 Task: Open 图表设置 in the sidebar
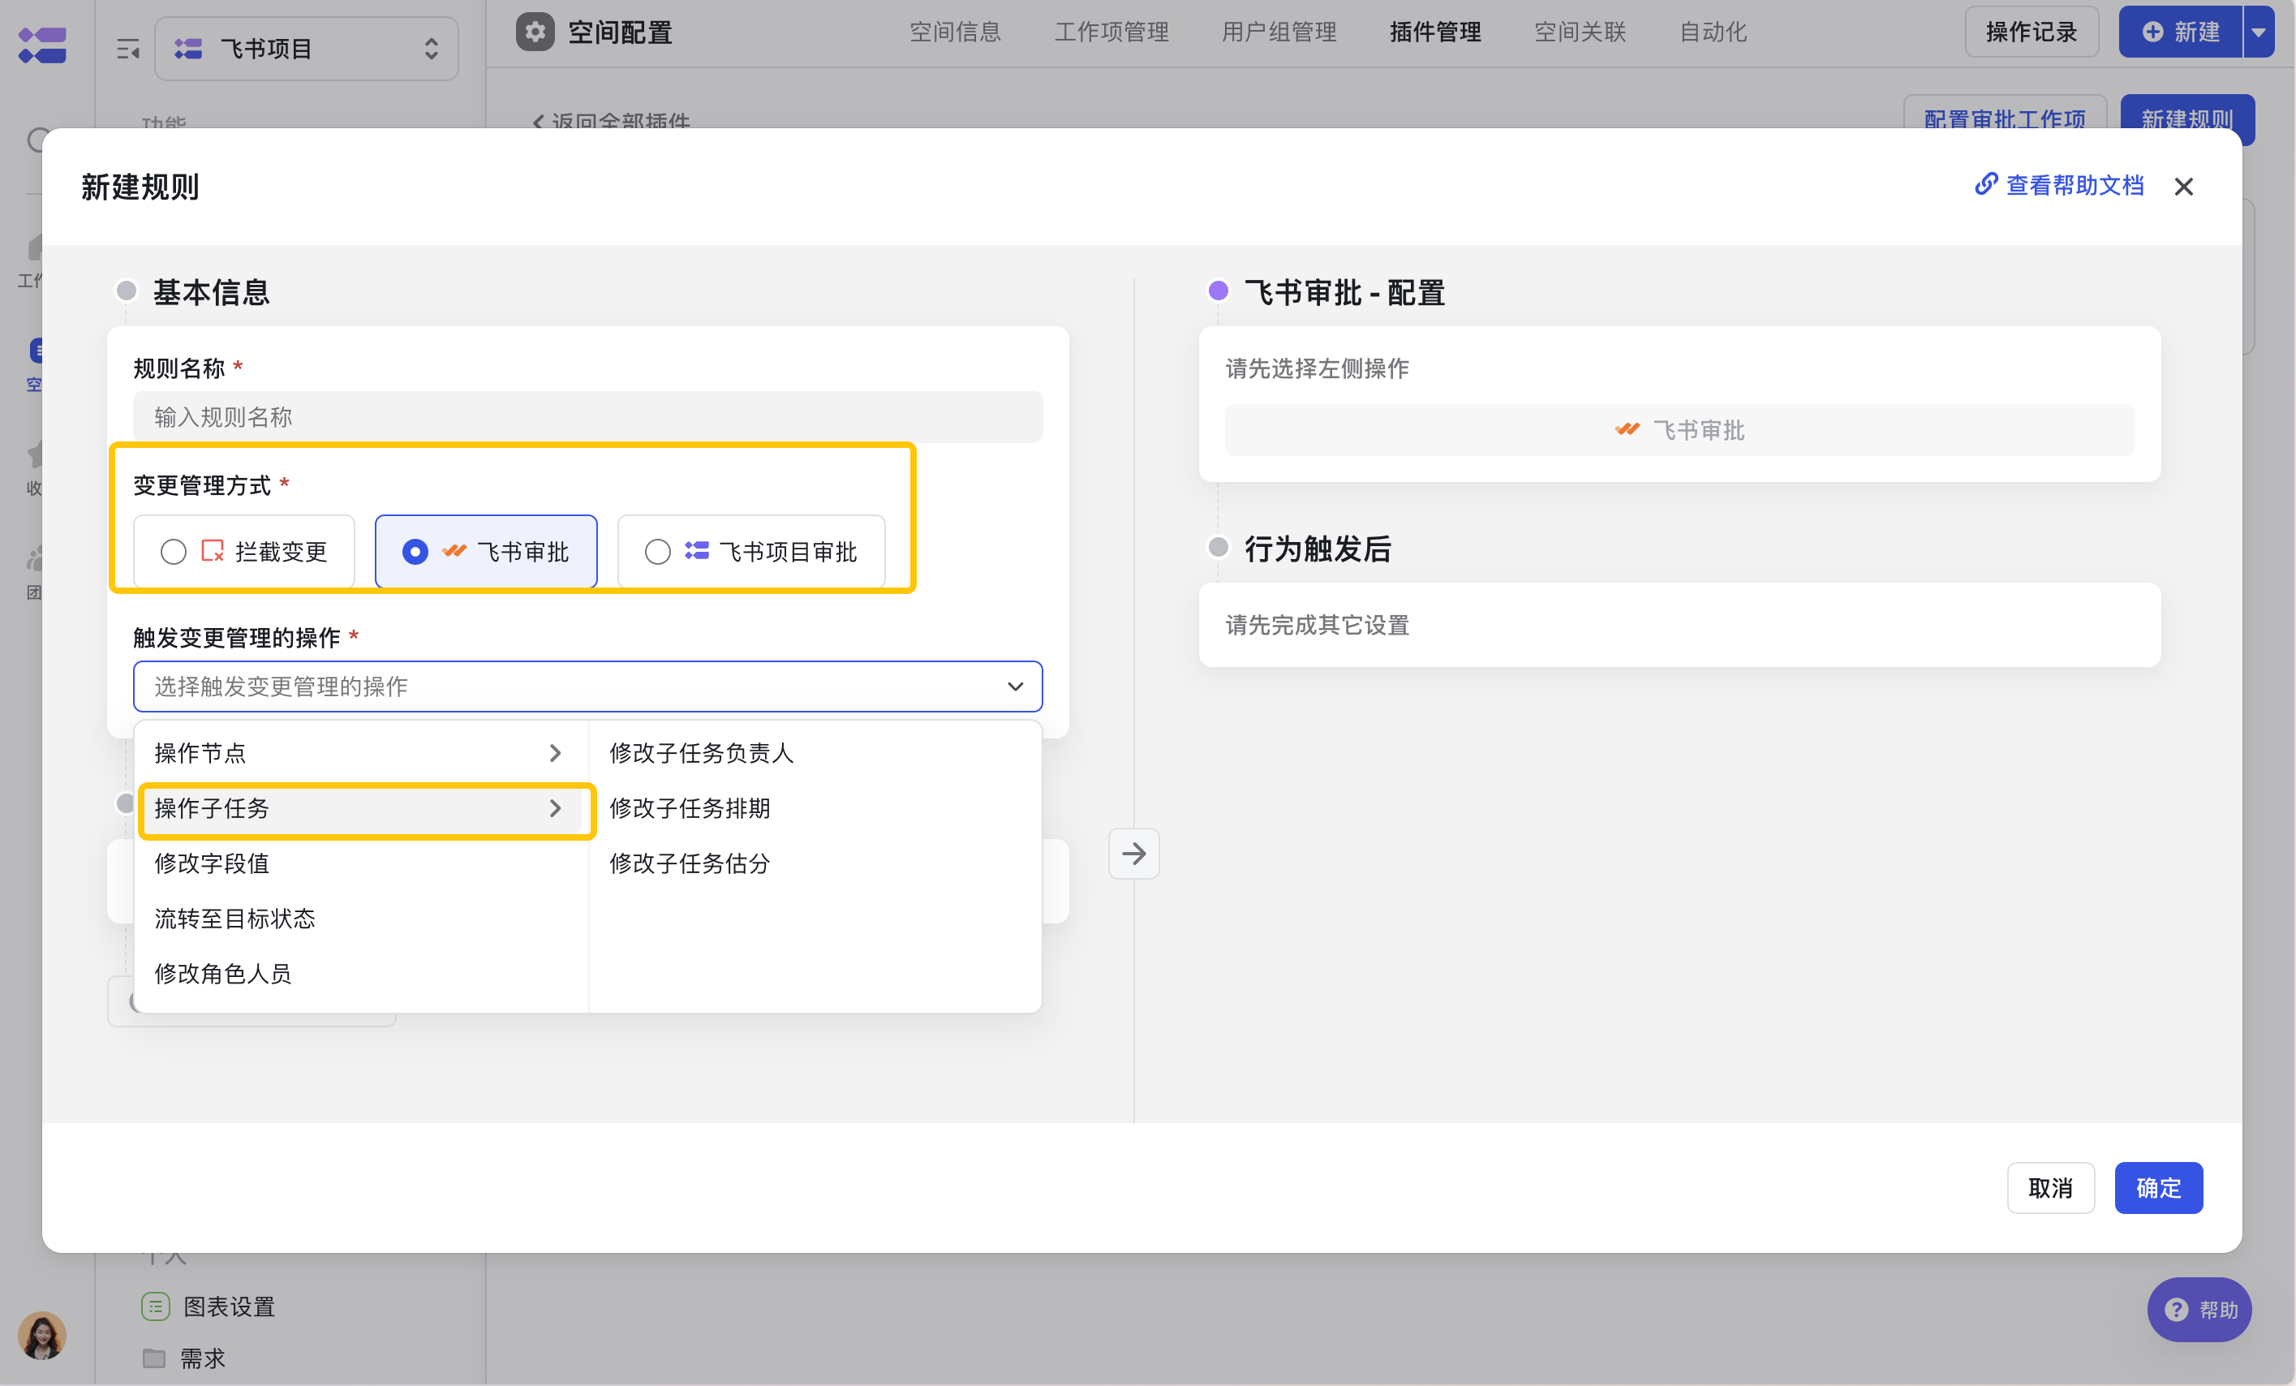(x=228, y=1306)
